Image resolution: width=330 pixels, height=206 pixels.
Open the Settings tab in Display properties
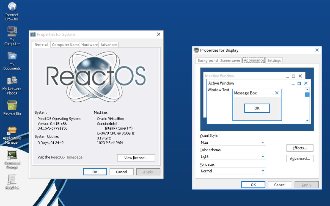(274, 60)
